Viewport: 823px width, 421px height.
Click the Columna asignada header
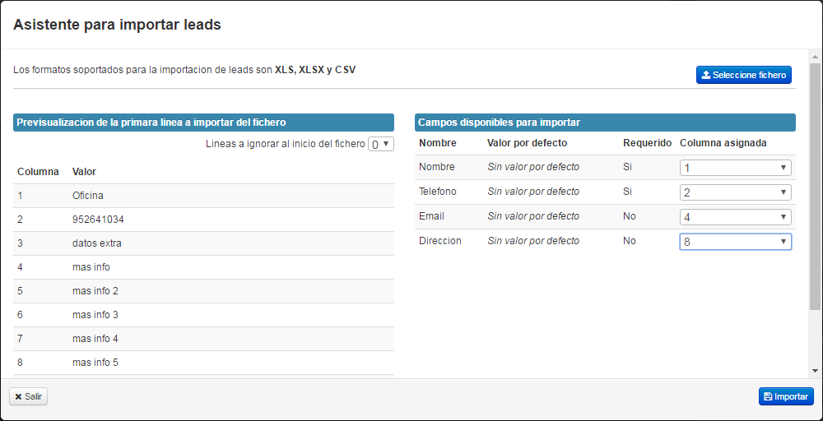pos(723,143)
